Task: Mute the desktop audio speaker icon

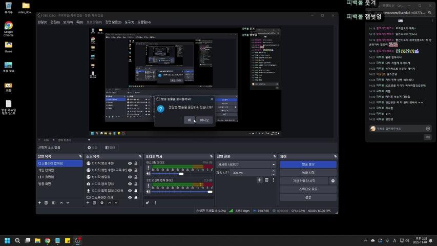Action: pyautogui.click(x=148, y=174)
